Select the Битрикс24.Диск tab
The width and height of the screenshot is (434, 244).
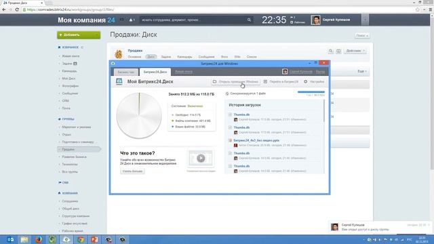click(x=155, y=72)
